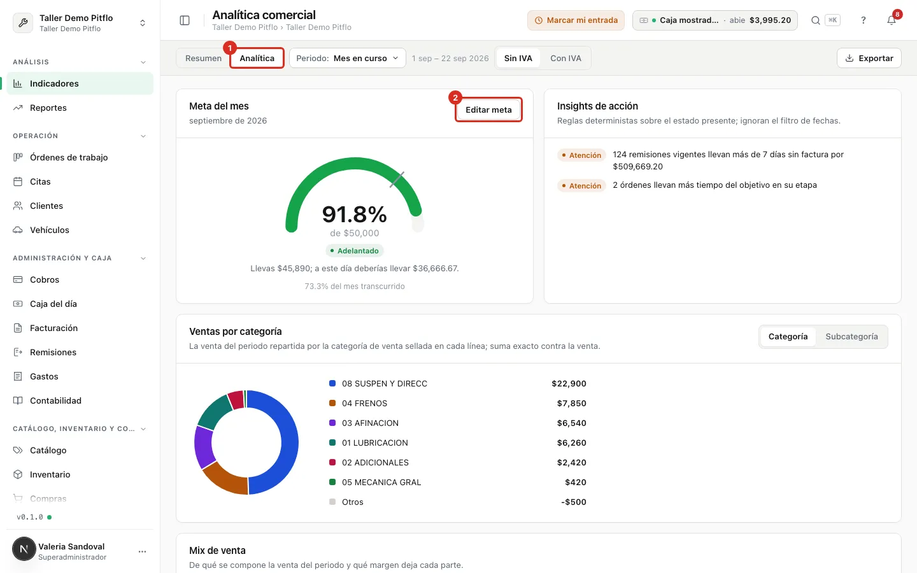This screenshot has width=917, height=573.
Task: Switch to the Analítica tab
Action: [257, 58]
